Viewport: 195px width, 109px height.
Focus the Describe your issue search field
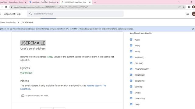pos(75,14)
